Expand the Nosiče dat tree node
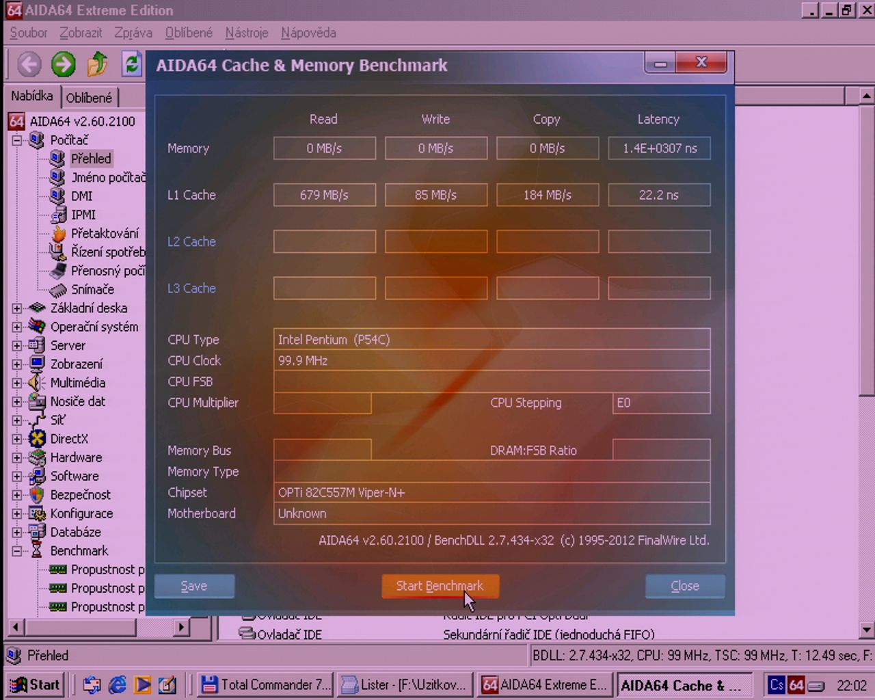Screen dimensions: 875x700 tap(17, 402)
